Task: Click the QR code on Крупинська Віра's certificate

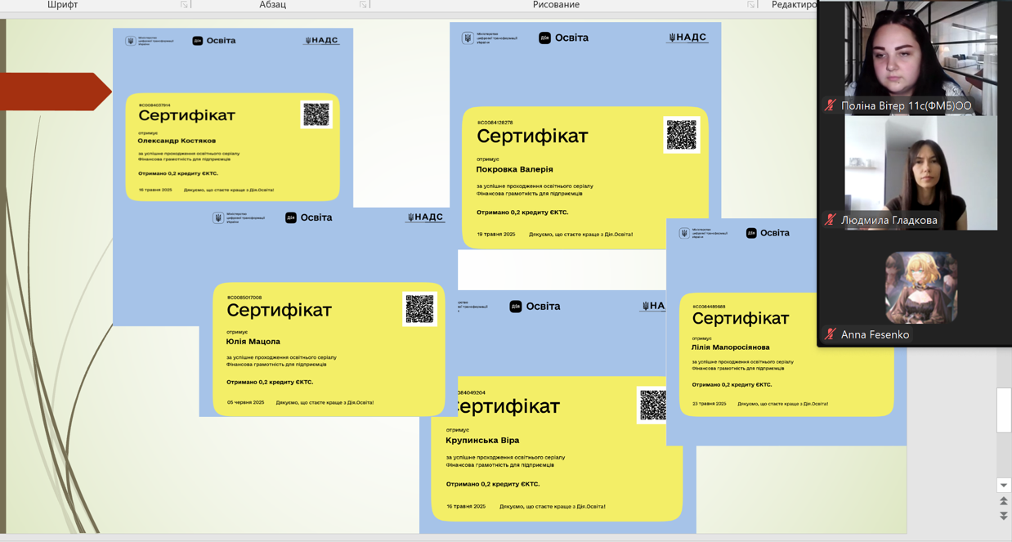Action: click(x=653, y=405)
